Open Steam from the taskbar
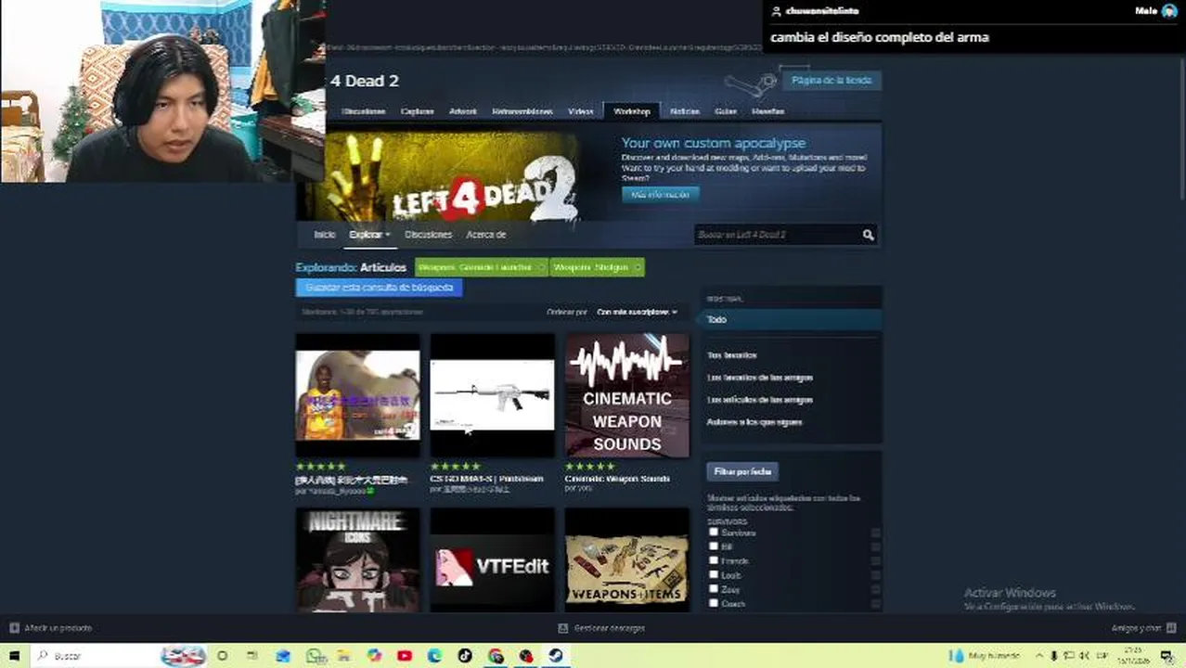 point(556,656)
